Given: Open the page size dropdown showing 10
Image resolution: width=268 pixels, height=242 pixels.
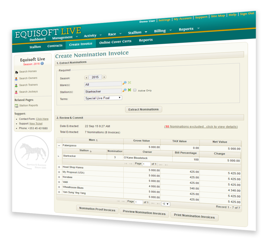Looking at the screenshot, I should click(165, 204).
